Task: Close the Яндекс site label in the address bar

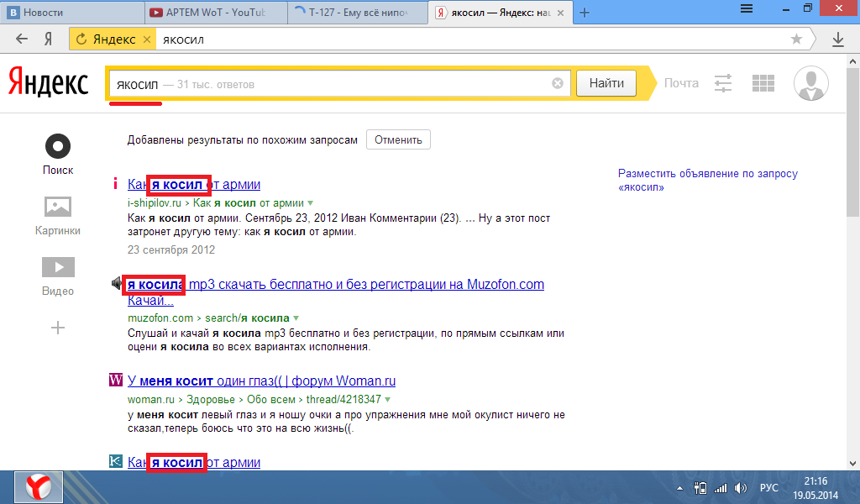Action: pyautogui.click(x=146, y=39)
